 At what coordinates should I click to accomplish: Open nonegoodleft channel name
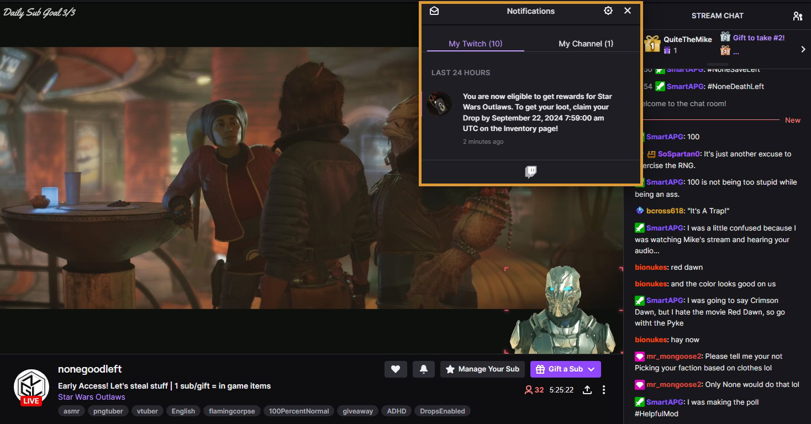click(x=90, y=369)
